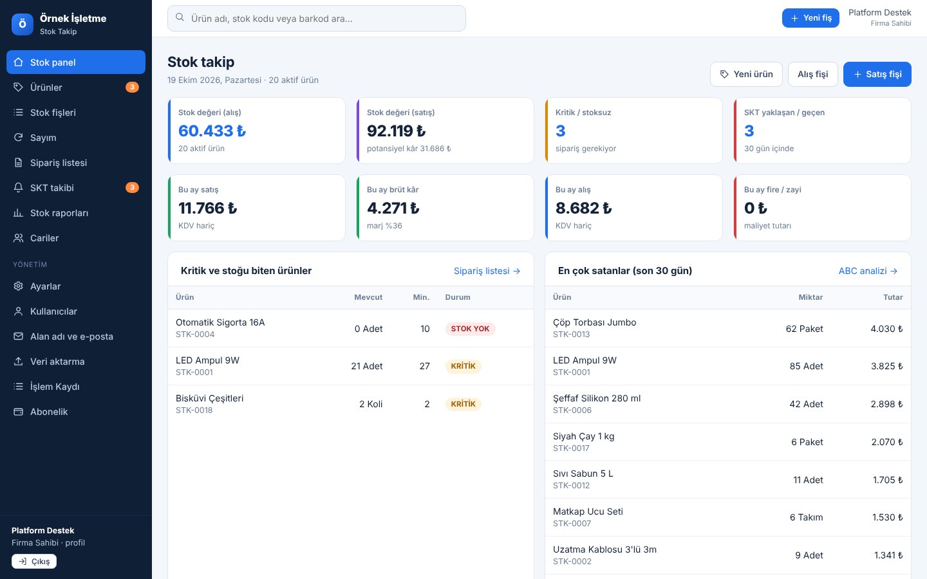Click the magnifier icon in the search bar
This screenshot has width=927, height=579.
pos(180,18)
